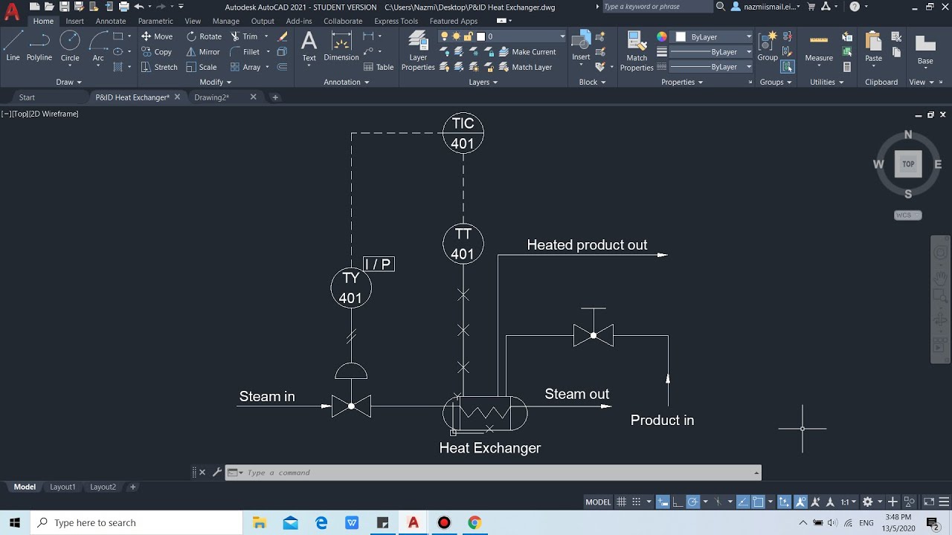Click the Stretch tool
The image size is (952, 535).
[159, 67]
